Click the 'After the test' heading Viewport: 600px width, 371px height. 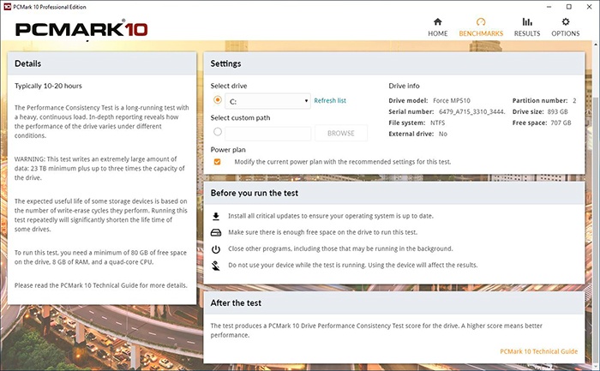pyautogui.click(x=236, y=303)
